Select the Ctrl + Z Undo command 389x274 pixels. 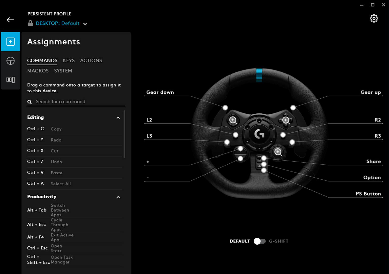click(74, 162)
